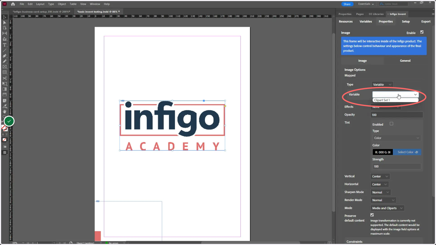Select the Hand tool
The height and width of the screenshot is (245, 436).
click(5, 112)
